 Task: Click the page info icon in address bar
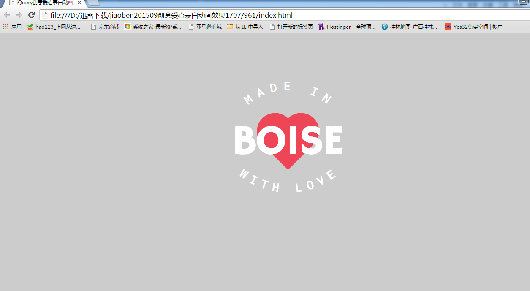pos(45,15)
